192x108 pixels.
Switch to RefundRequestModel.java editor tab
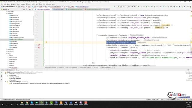[74, 9]
